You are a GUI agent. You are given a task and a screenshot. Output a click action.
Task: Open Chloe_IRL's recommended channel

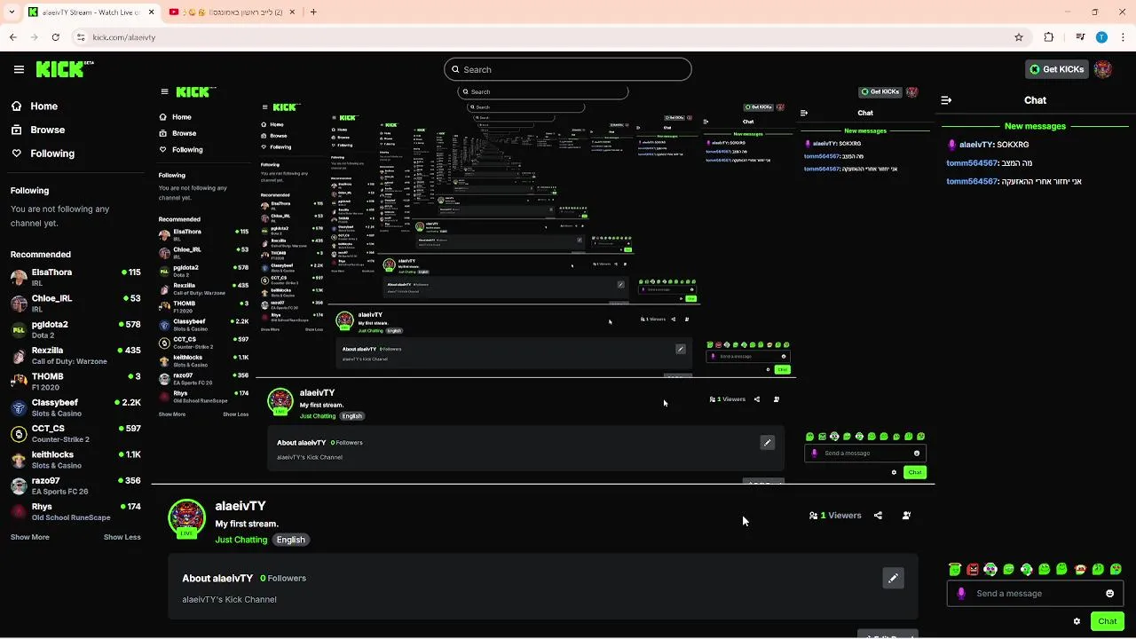[75, 304]
